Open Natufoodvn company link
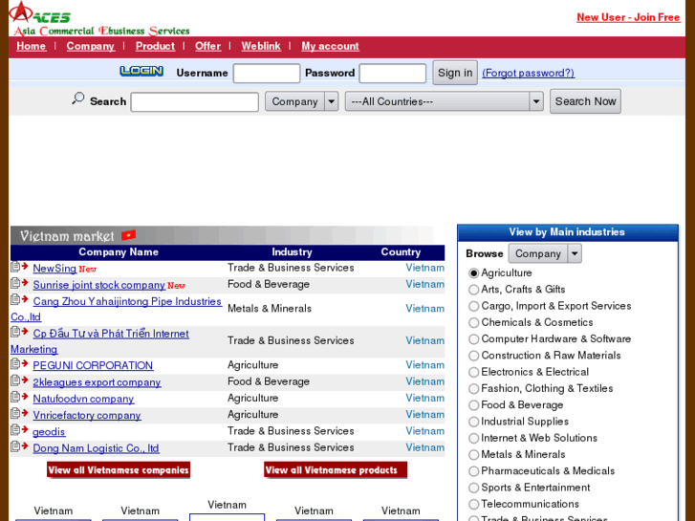The image size is (695, 521). point(83,399)
